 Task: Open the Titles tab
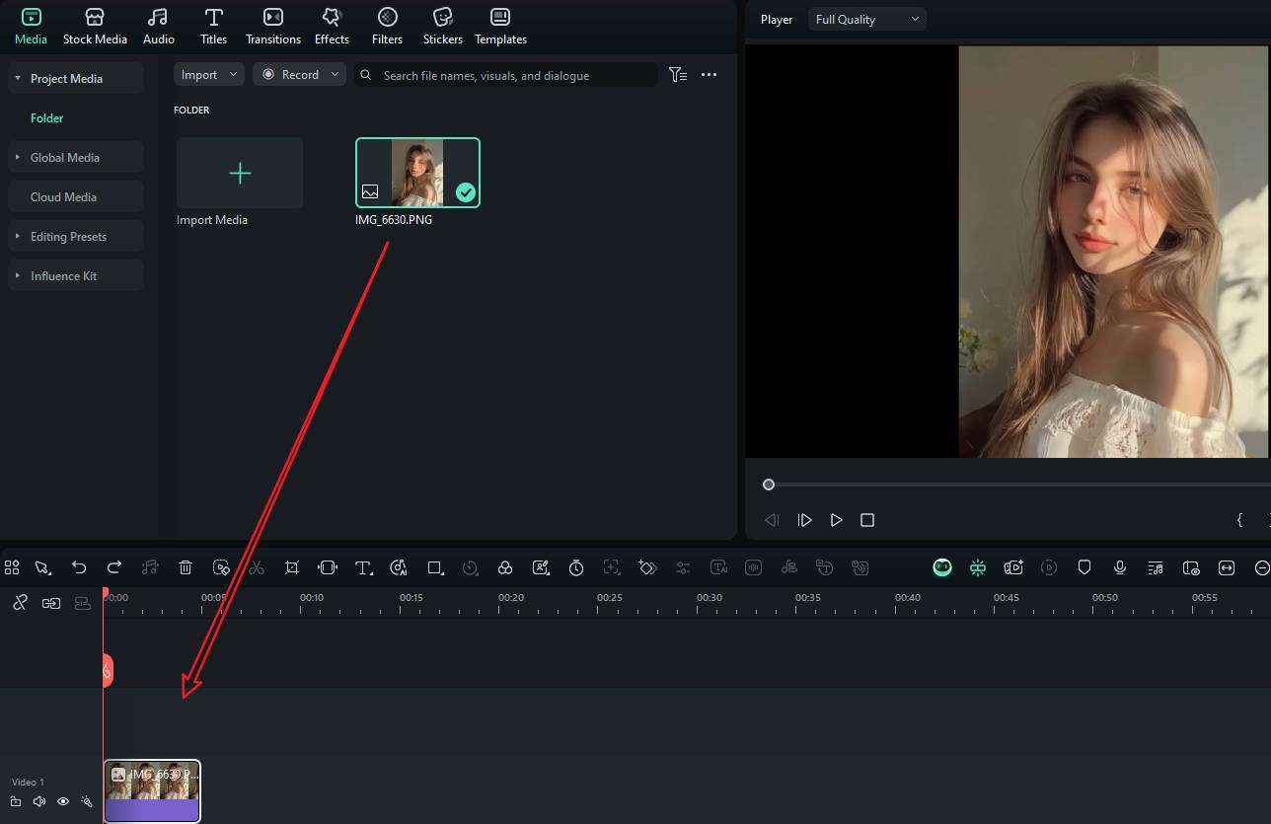(213, 27)
